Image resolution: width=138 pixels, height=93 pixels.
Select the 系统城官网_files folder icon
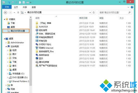(37, 51)
